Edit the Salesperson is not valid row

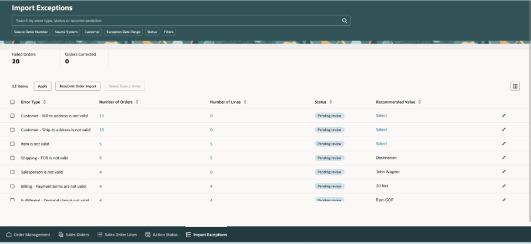[x=504, y=172]
